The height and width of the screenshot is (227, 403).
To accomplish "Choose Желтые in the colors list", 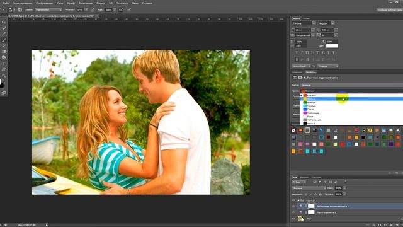I will tap(351, 99).
